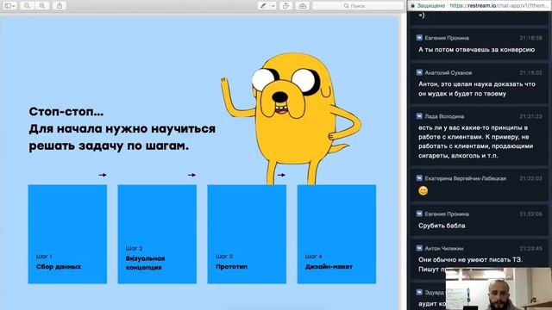Click the timestamp 21:22:03
The image size is (552, 310).
tap(531, 178)
